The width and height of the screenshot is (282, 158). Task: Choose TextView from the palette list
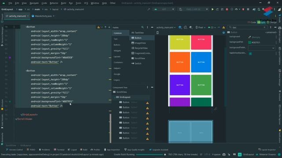137,33
